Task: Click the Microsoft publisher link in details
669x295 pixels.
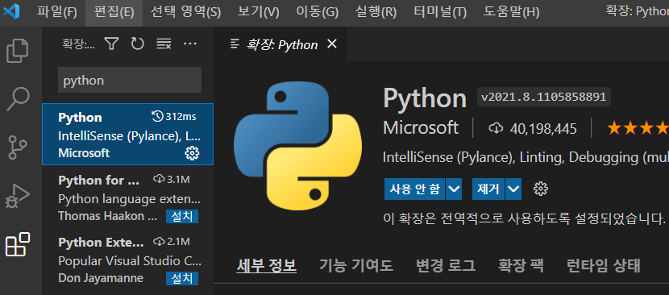Action: [421, 128]
